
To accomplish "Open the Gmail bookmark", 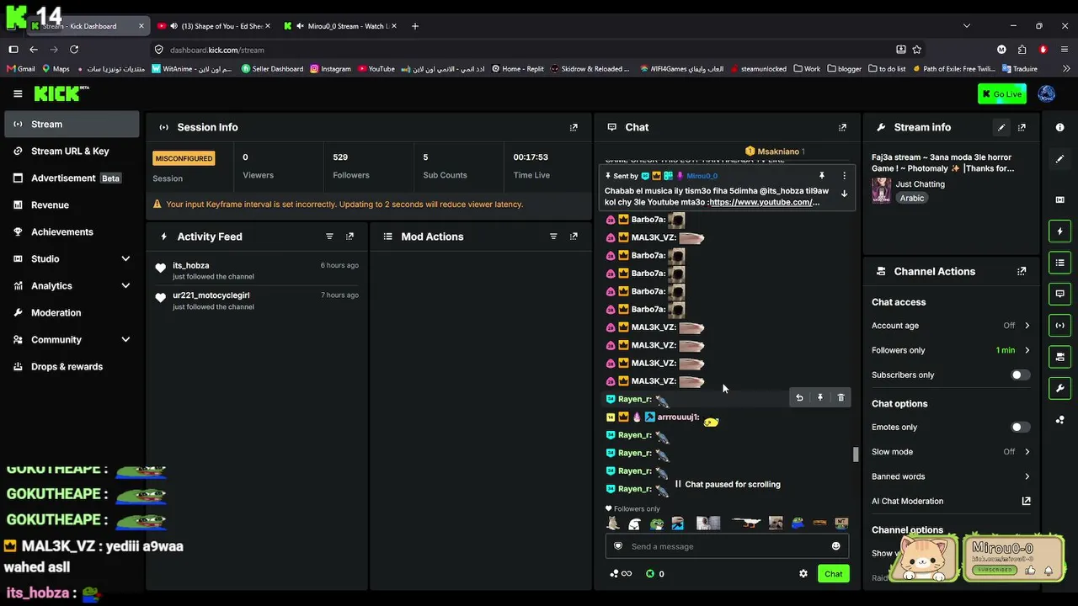I will 20,69.
